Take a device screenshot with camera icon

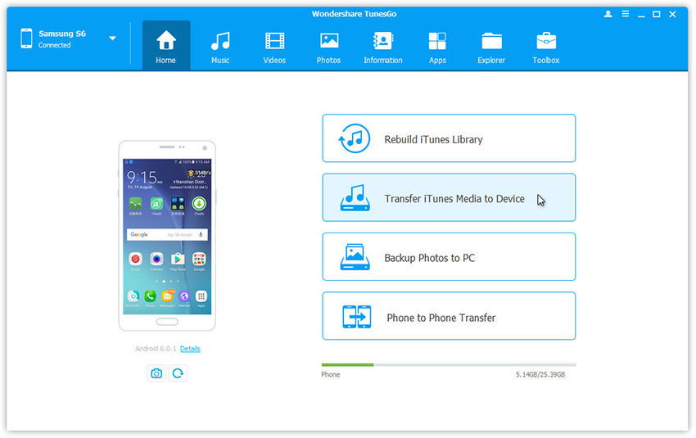(x=156, y=373)
